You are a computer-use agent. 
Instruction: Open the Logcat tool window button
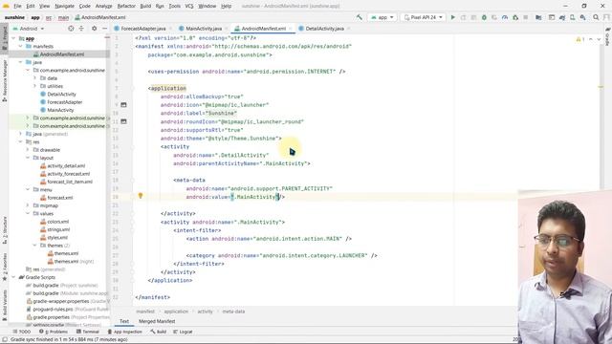(183, 332)
